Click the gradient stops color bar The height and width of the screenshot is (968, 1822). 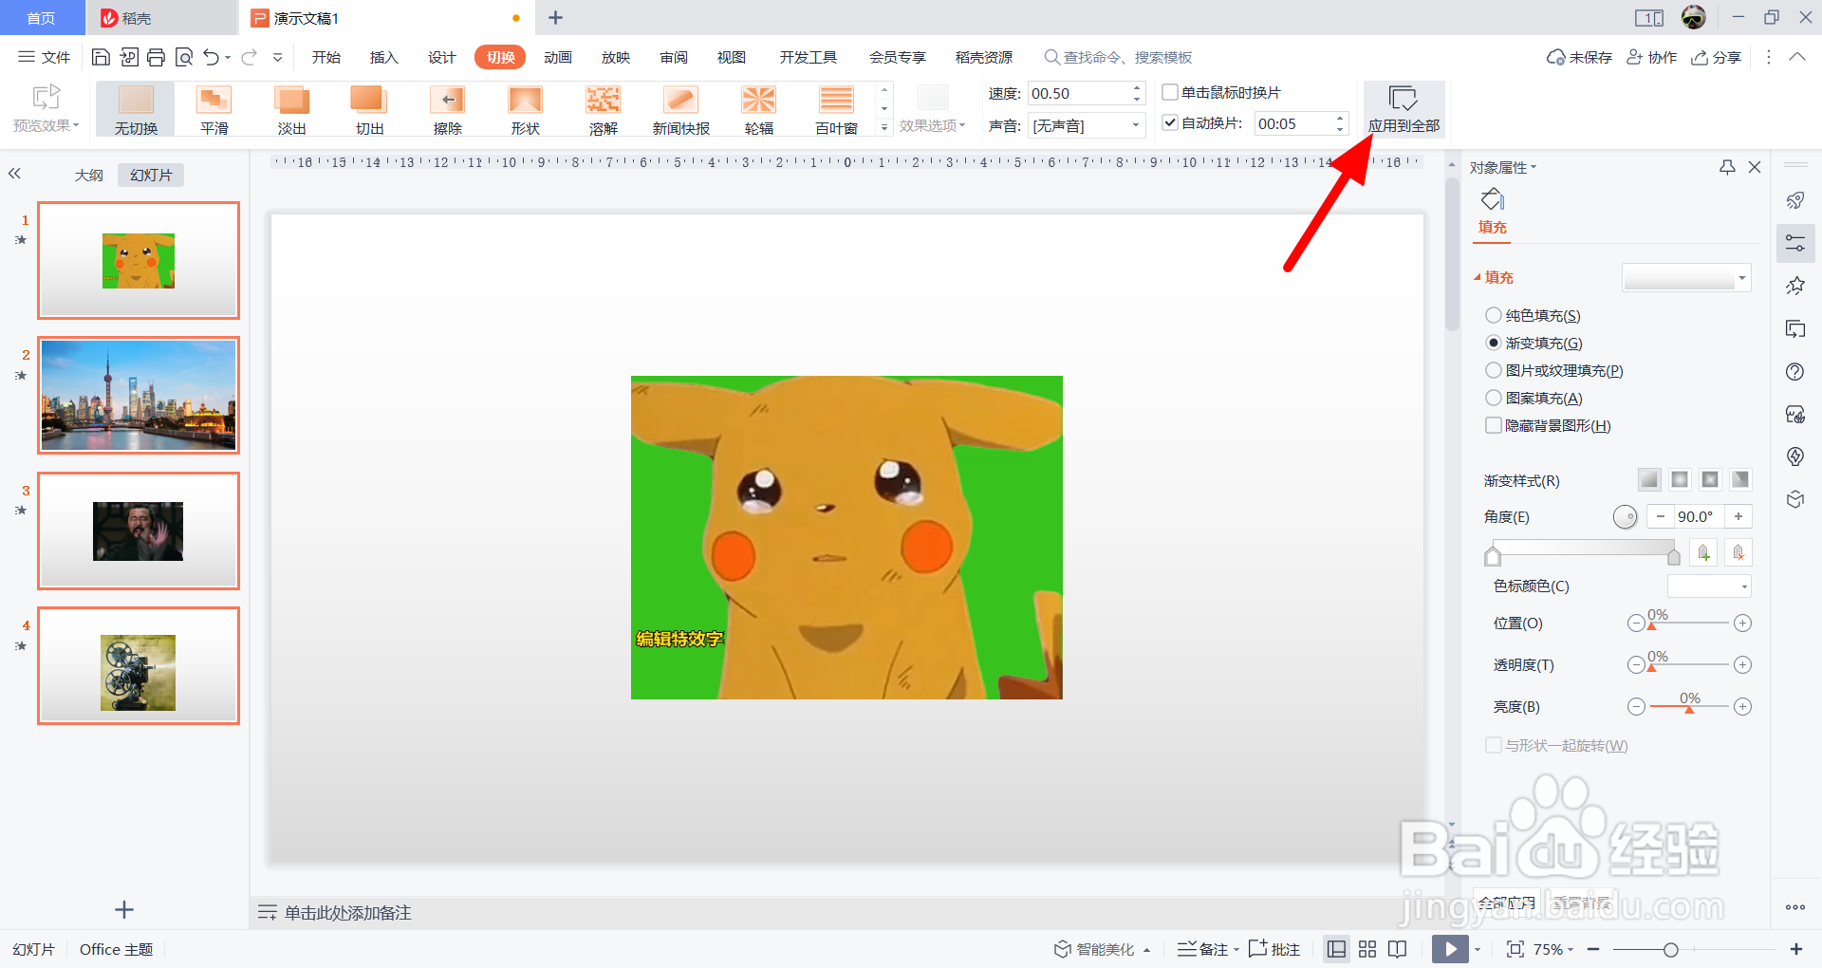(1583, 549)
